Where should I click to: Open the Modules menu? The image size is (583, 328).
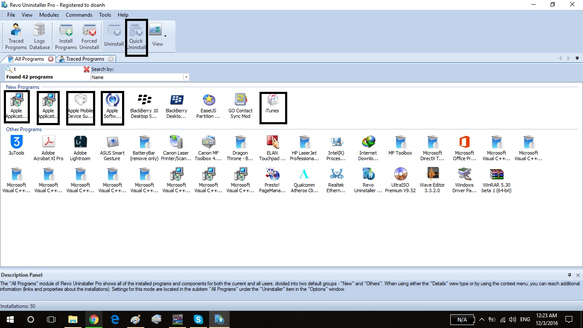49,15
